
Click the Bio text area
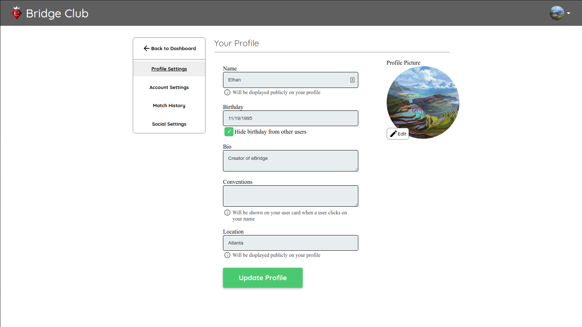(x=291, y=161)
